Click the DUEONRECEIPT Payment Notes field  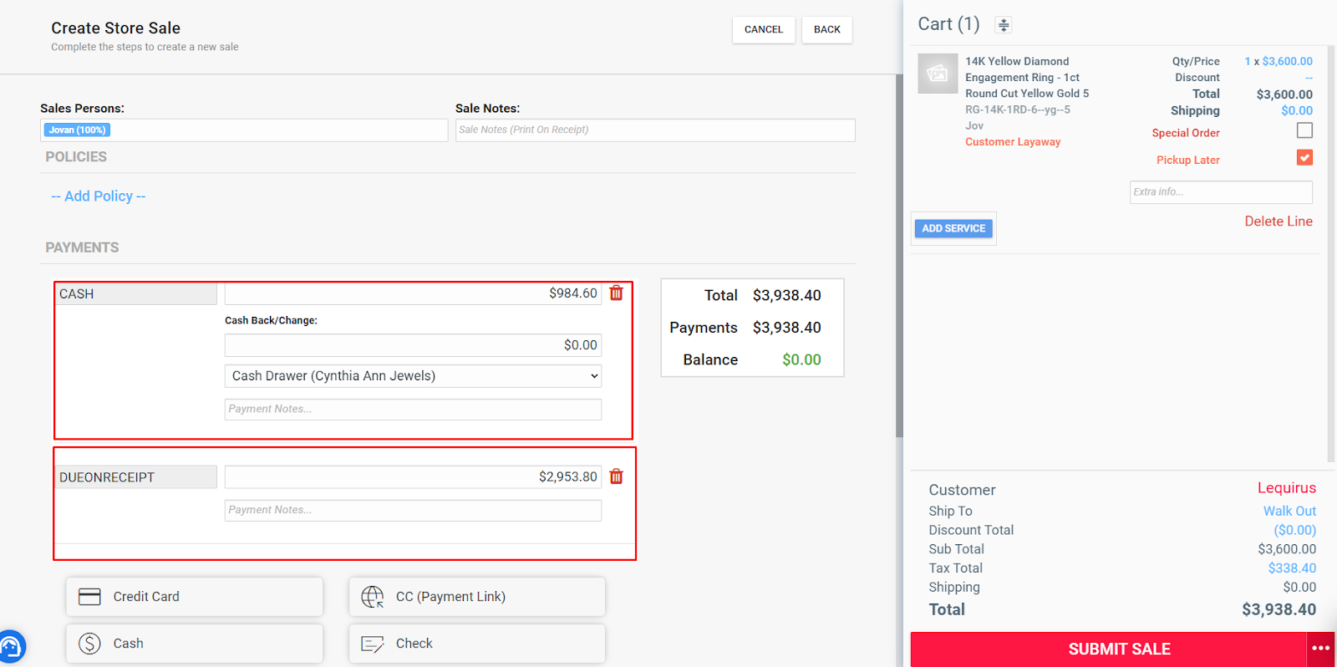pos(413,510)
